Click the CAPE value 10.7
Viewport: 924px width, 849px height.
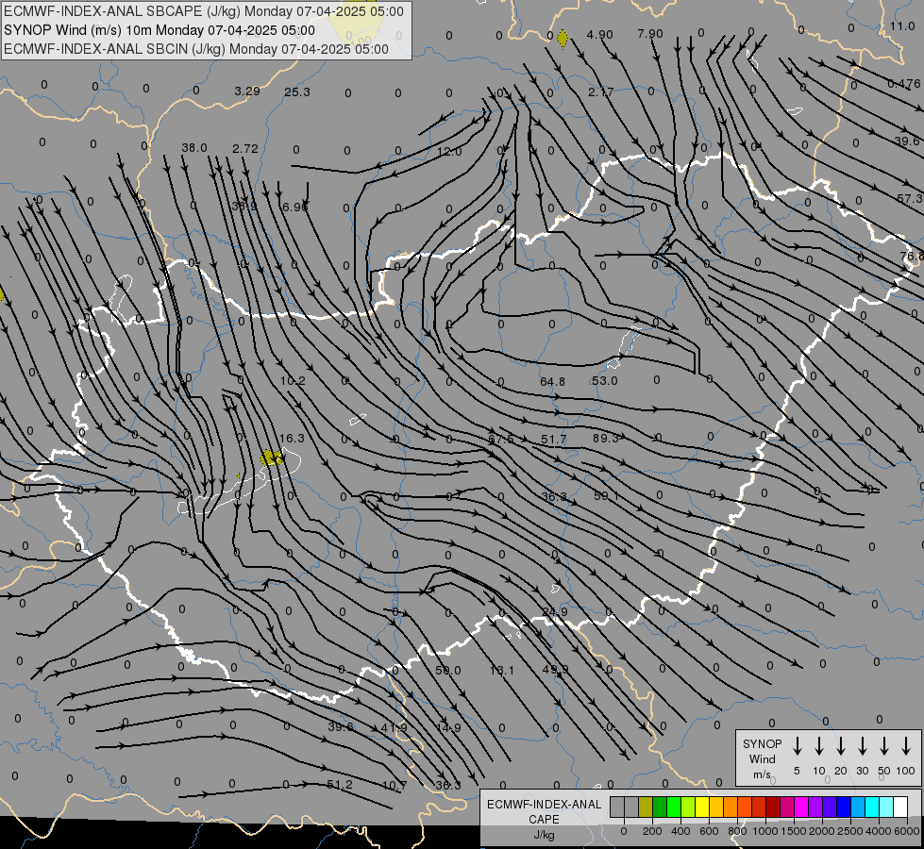coord(395,786)
